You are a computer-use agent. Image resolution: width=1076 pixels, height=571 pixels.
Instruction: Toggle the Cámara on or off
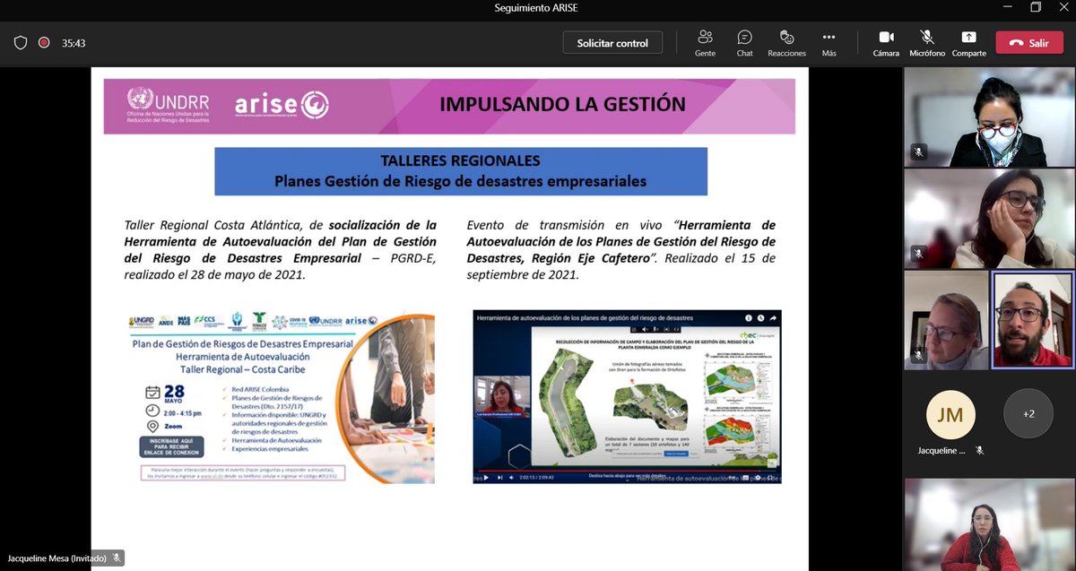coord(886,42)
